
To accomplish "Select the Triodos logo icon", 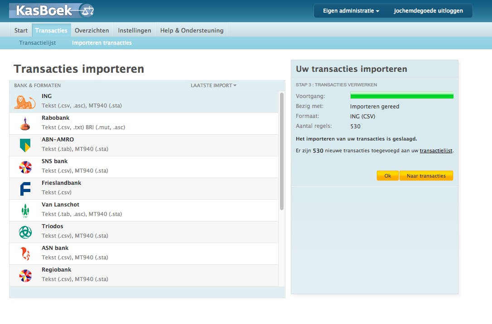I will pyautogui.click(x=25, y=232).
